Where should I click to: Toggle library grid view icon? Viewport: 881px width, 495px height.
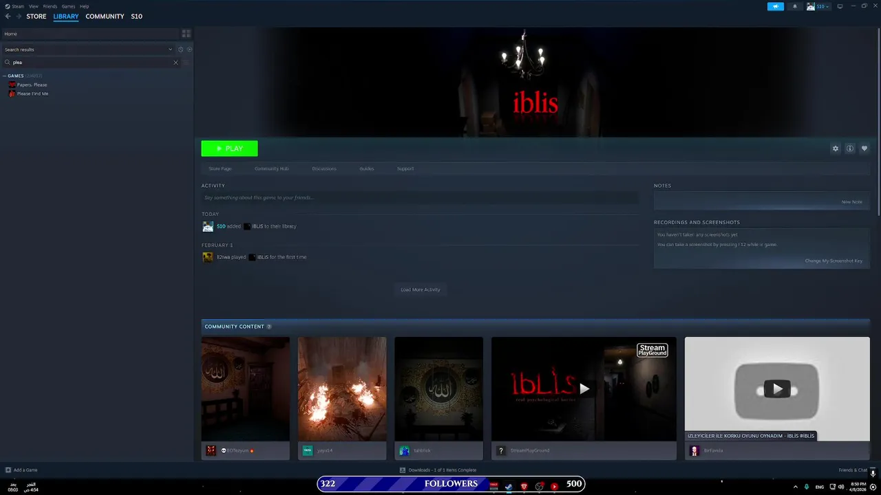[x=186, y=34]
